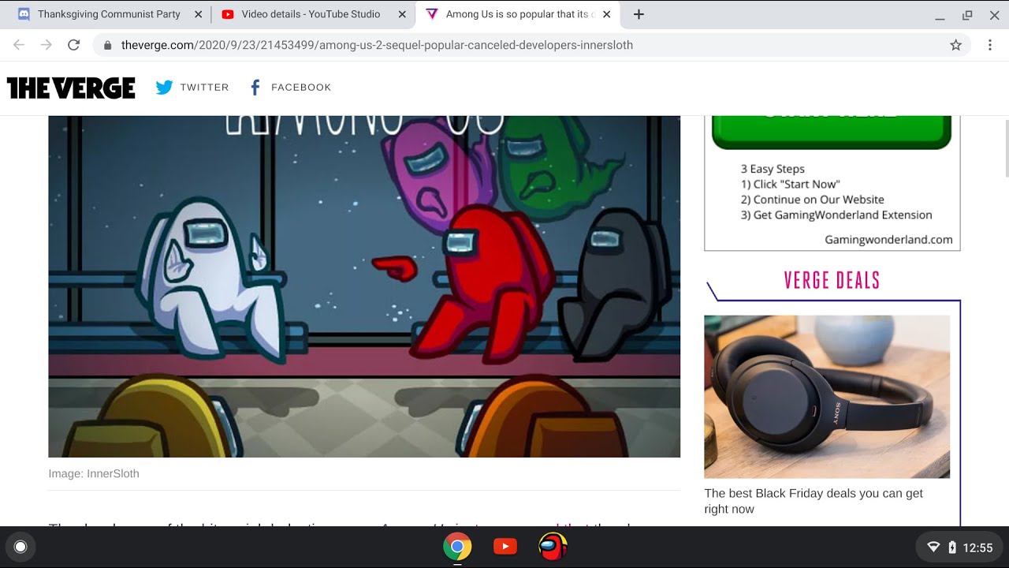Open system tray with clock 12:55

959,547
